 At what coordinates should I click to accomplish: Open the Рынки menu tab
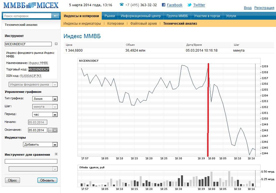pos(110,16)
